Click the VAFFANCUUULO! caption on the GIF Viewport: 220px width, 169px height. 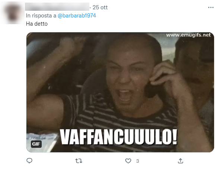click(119, 137)
